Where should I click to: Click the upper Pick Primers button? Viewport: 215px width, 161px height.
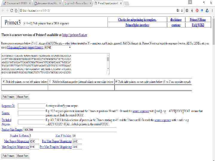tap(8, 97)
